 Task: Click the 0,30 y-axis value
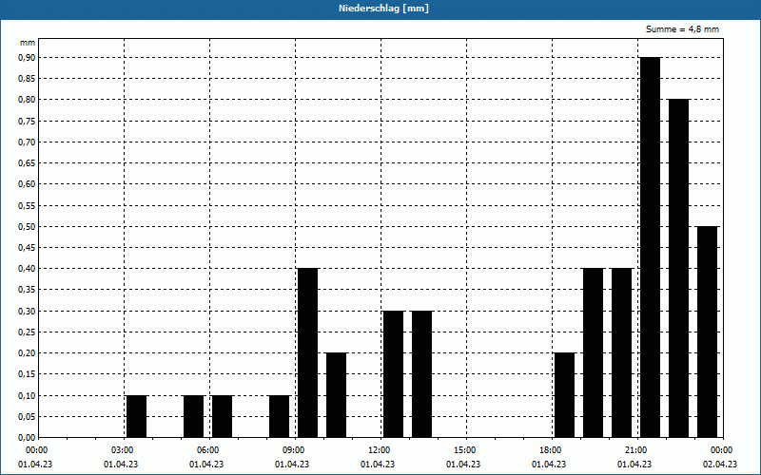(27, 312)
